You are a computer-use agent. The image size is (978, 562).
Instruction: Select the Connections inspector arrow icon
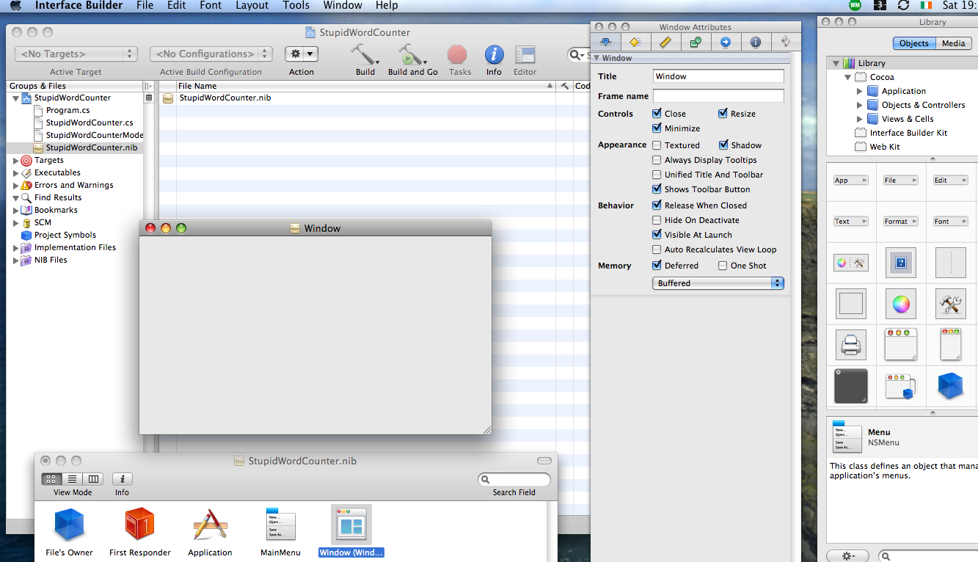726,42
